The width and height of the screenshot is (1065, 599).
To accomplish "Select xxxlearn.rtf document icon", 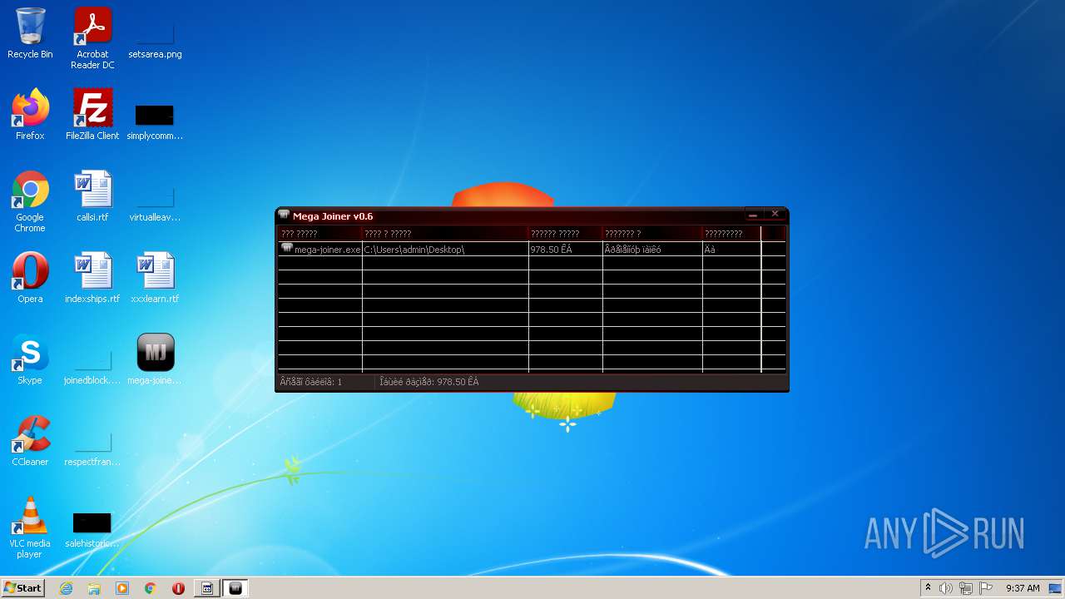I will (155, 278).
